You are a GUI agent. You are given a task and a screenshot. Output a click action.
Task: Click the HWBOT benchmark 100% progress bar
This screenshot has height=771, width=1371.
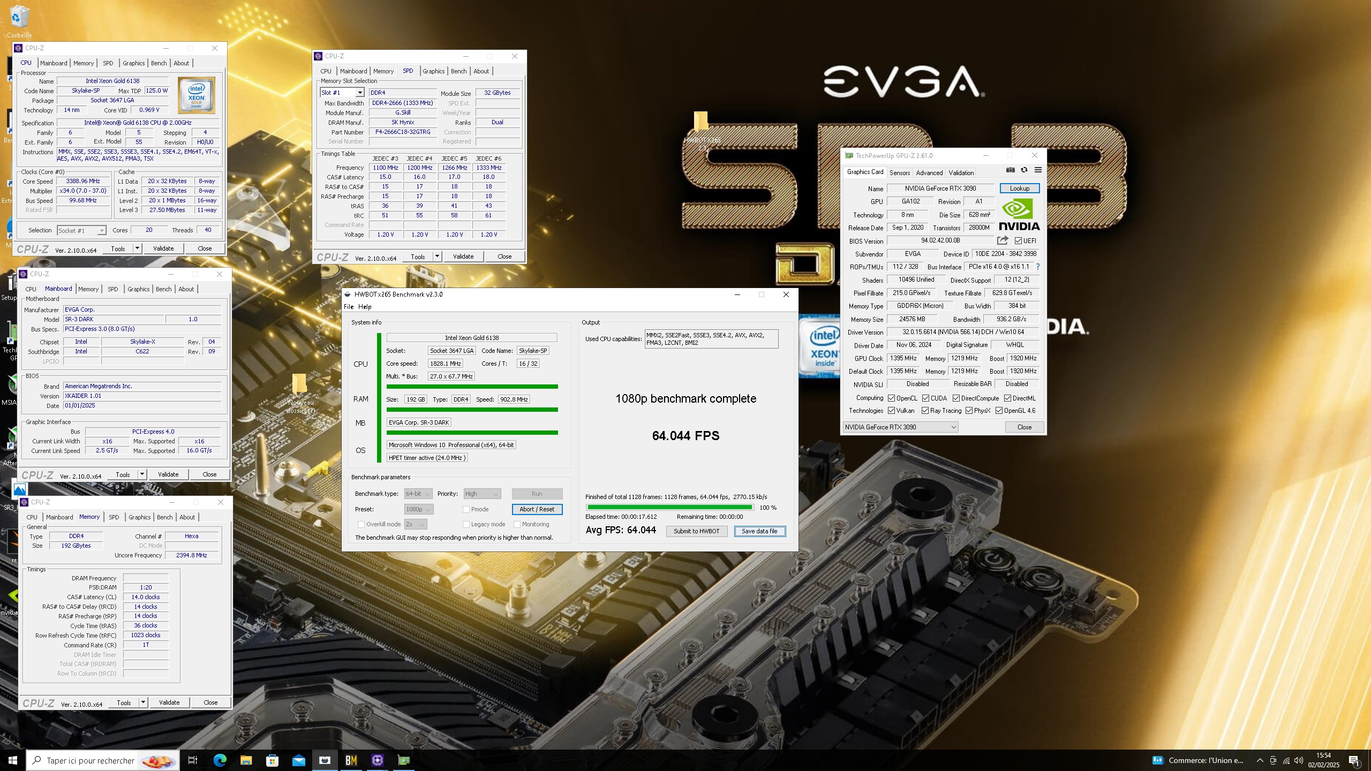[x=669, y=507]
